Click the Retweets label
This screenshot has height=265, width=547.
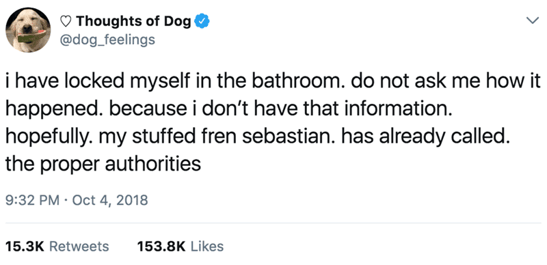click(79, 247)
